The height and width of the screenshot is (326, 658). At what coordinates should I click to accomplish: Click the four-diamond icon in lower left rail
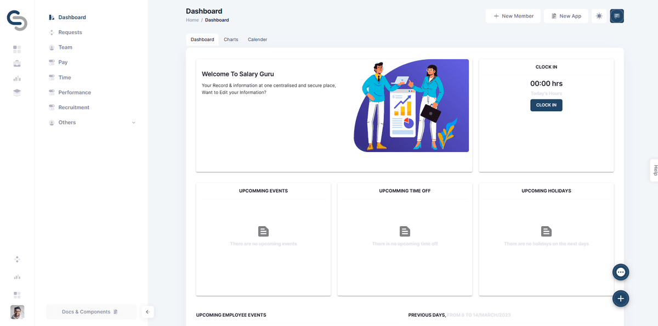tap(17, 259)
